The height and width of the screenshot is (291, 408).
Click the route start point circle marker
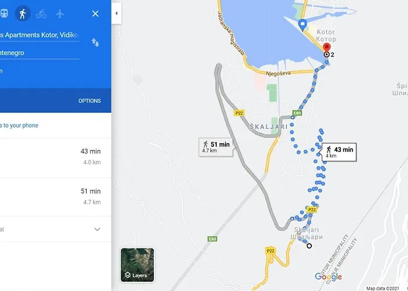309,246
